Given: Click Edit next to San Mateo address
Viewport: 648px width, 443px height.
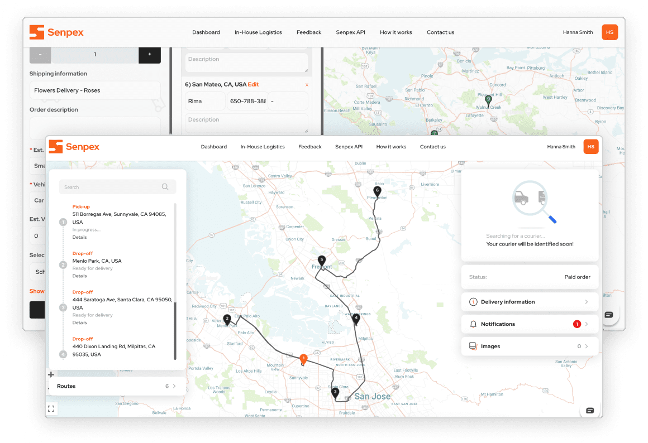Looking at the screenshot, I should pyautogui.click(x=254, y=84).
